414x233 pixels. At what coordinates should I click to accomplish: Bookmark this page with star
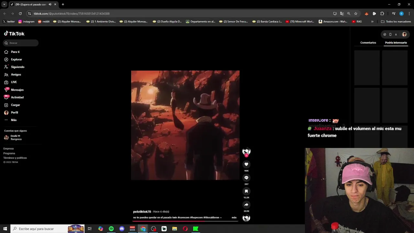click(x=356, y=14)
